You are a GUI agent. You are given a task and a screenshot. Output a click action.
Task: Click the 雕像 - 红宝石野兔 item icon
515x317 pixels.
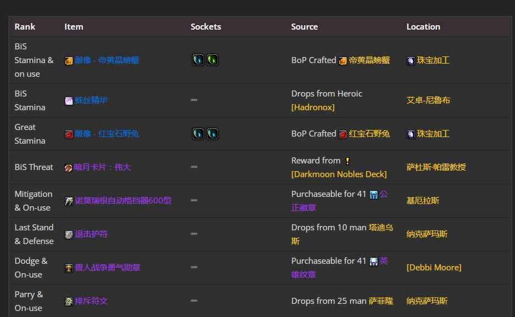pyautogui.click(x=69, y=134)
